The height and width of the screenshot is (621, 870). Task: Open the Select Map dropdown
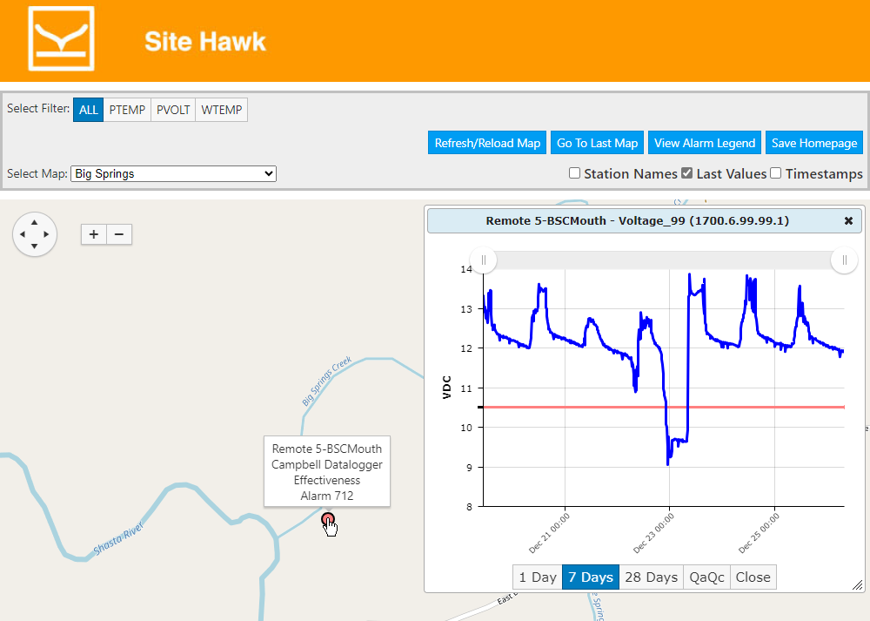tap(174, 174)
